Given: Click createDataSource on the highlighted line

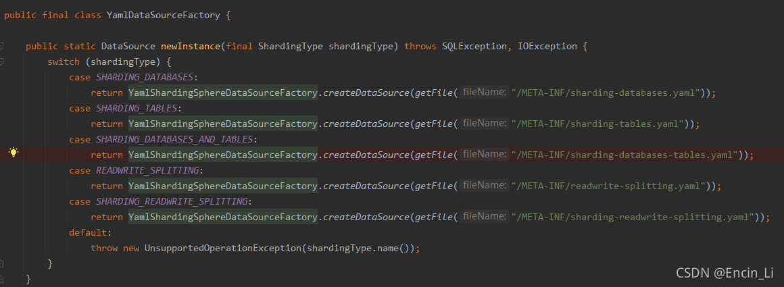Looking at the screenshot, I should (x=366, y=155).
